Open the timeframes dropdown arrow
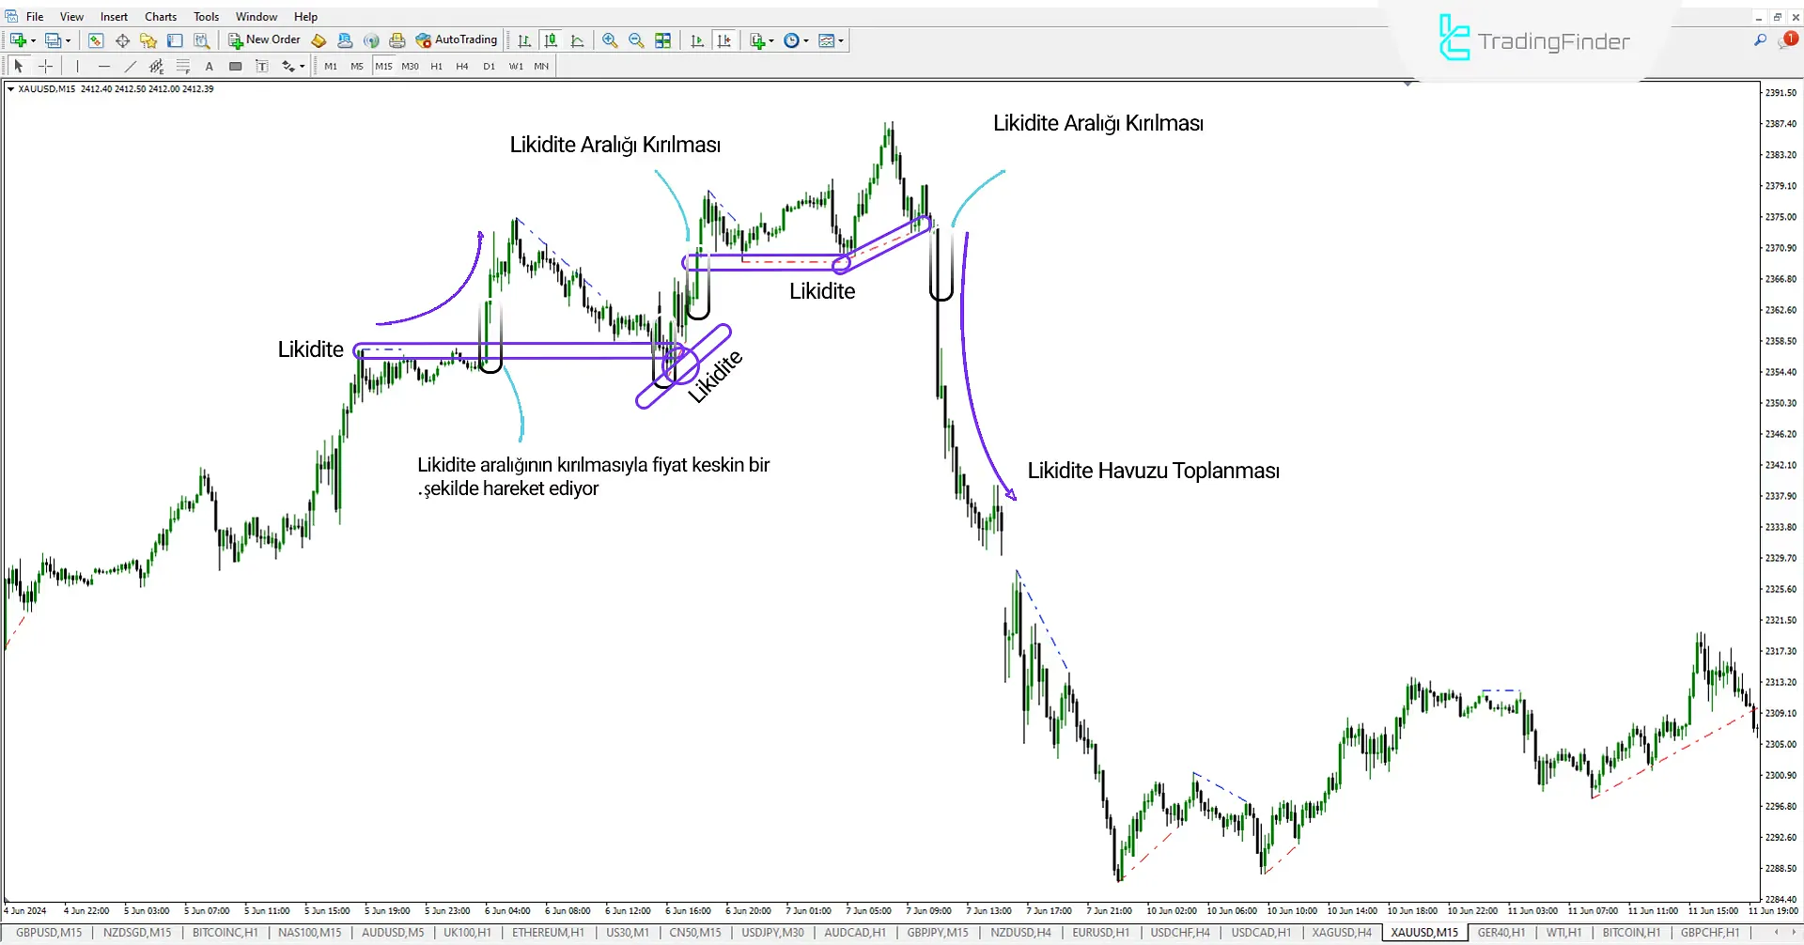The image size is (1804, 945). coord(805,39)
